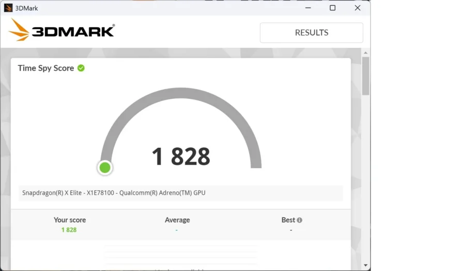The image size is (465, 271).
Task: Click the green score marker dot on gauge
Action: coord(105,168)
